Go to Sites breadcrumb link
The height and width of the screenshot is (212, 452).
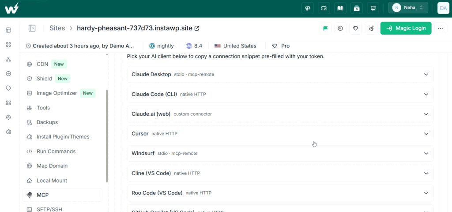click(x=57, y=28)
